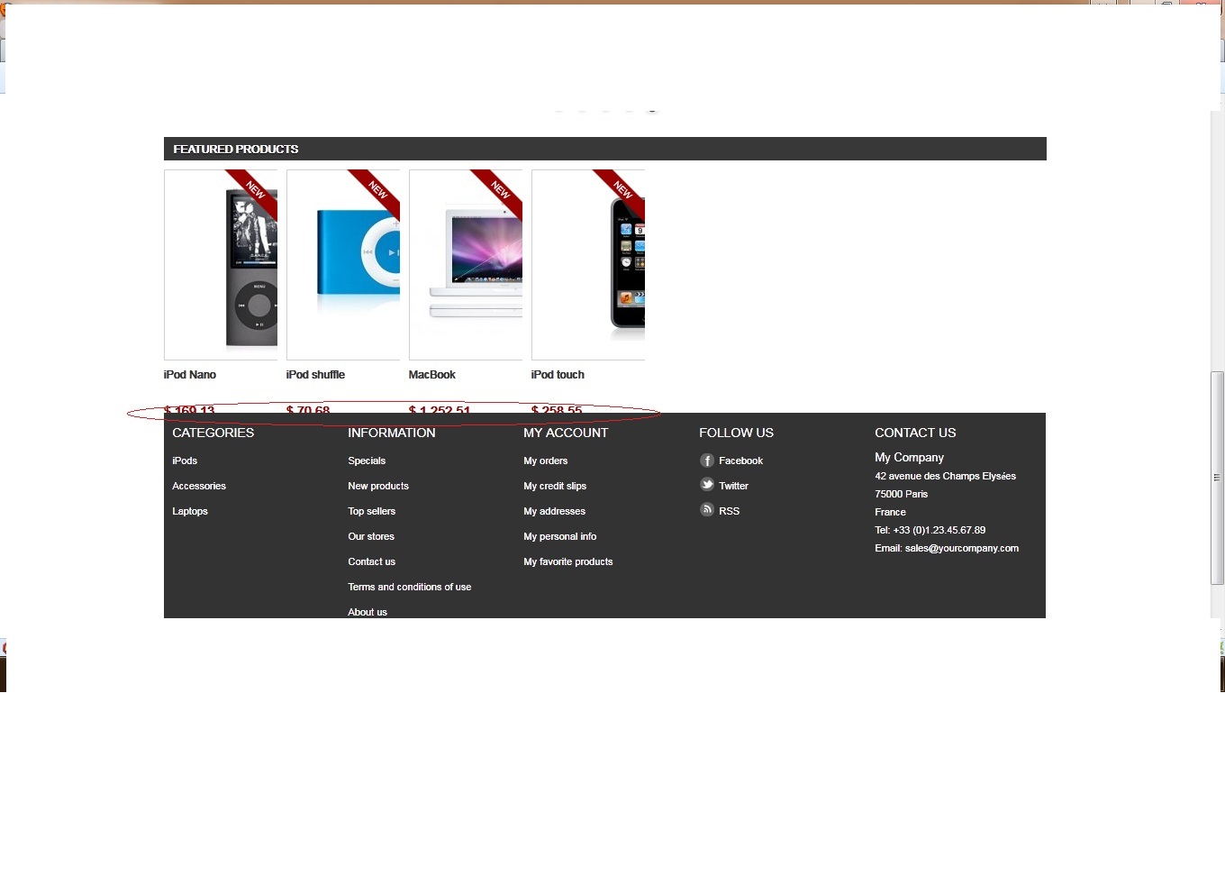
Task: Click the Twitter text link
Action: (734, 486)
